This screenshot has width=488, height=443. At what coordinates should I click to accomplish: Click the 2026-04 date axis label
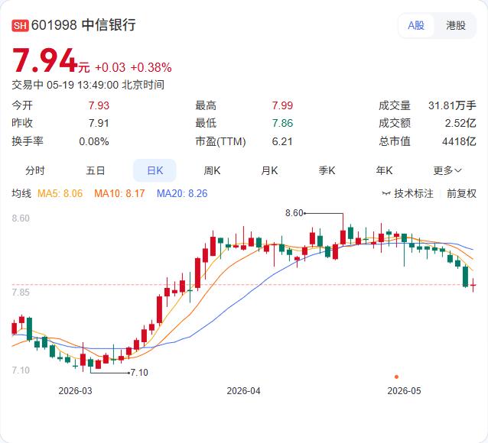243,391
